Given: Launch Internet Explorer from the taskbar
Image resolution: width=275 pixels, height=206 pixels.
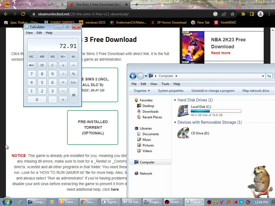Looking at the screenshot, I should [21, 202].
